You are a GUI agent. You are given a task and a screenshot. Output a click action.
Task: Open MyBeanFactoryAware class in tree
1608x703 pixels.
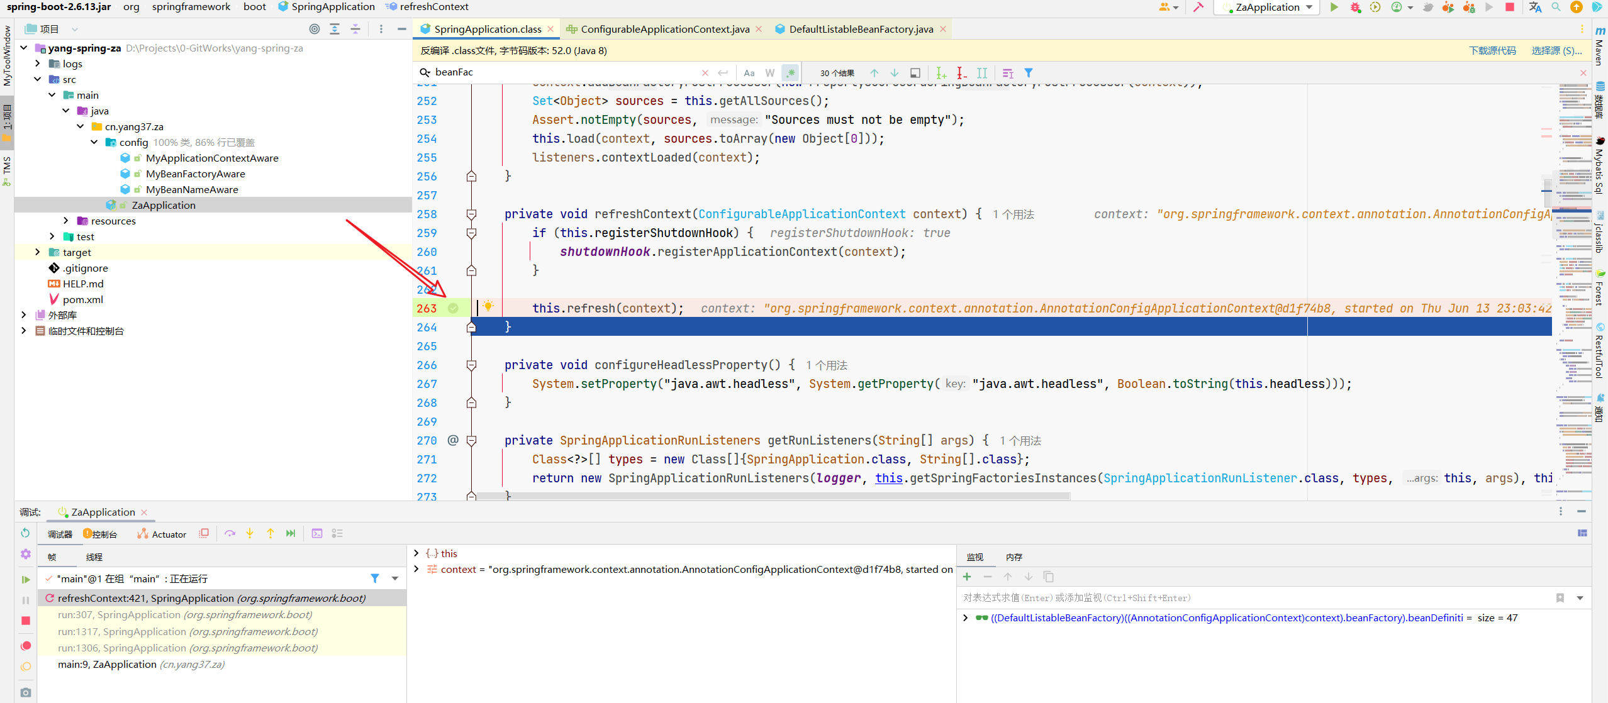pos(195,174)
